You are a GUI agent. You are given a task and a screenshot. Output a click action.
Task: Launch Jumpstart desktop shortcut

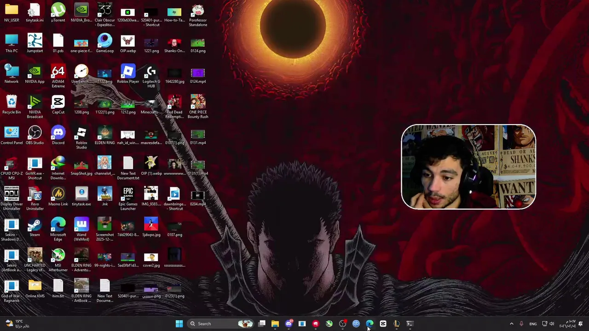tap(35, 43)
